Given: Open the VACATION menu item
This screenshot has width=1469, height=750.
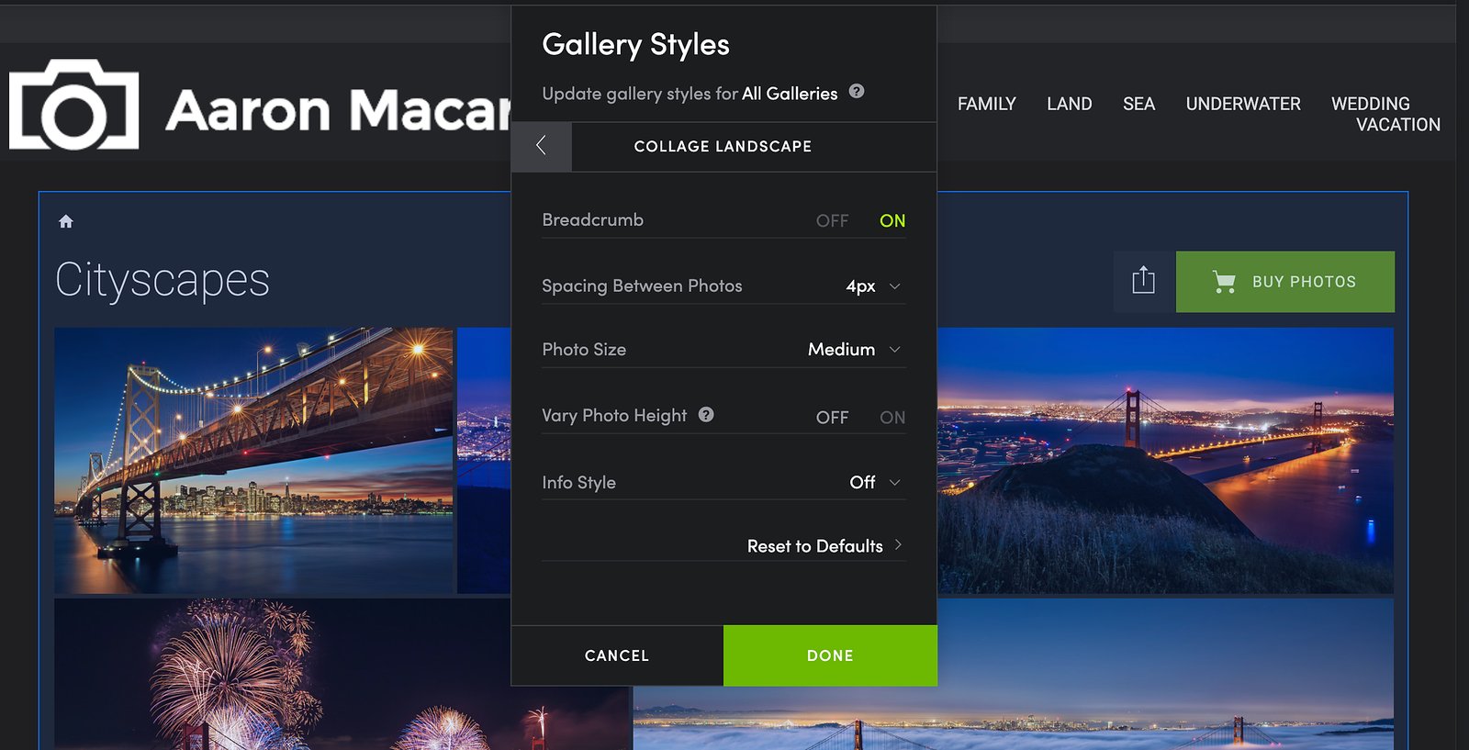Looking at the screenshot, I should [x=1398, y=125].
